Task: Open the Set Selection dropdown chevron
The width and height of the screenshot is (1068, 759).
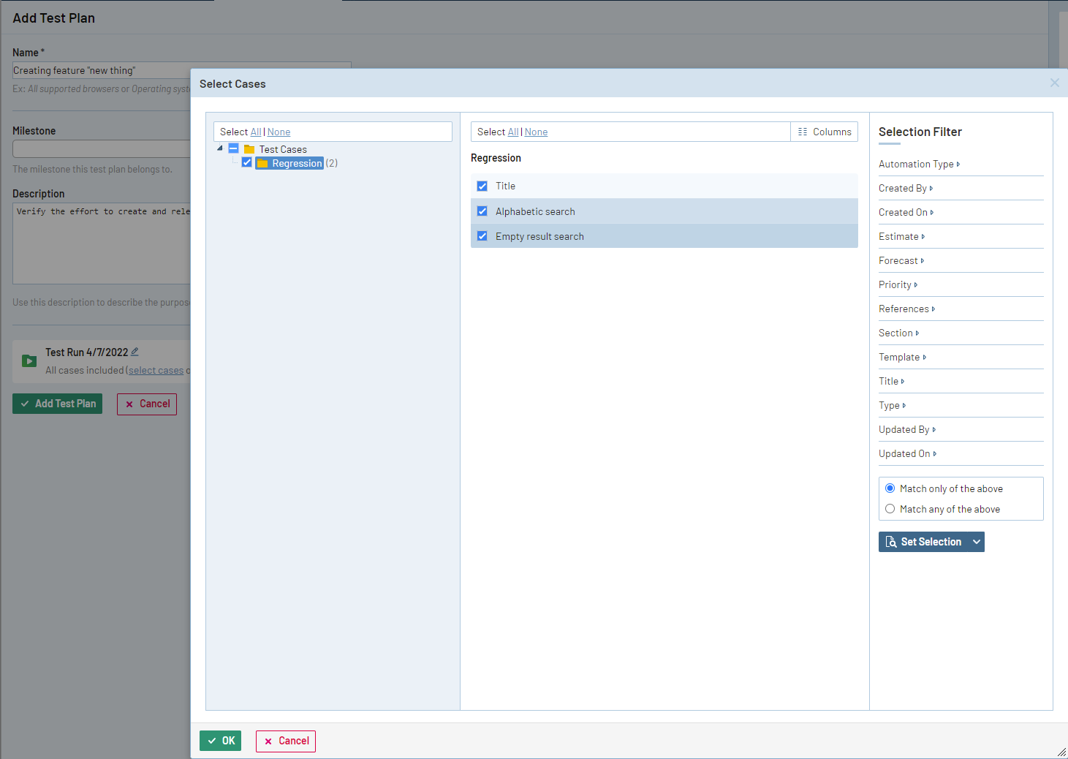Action: click(x=977, y=542)
